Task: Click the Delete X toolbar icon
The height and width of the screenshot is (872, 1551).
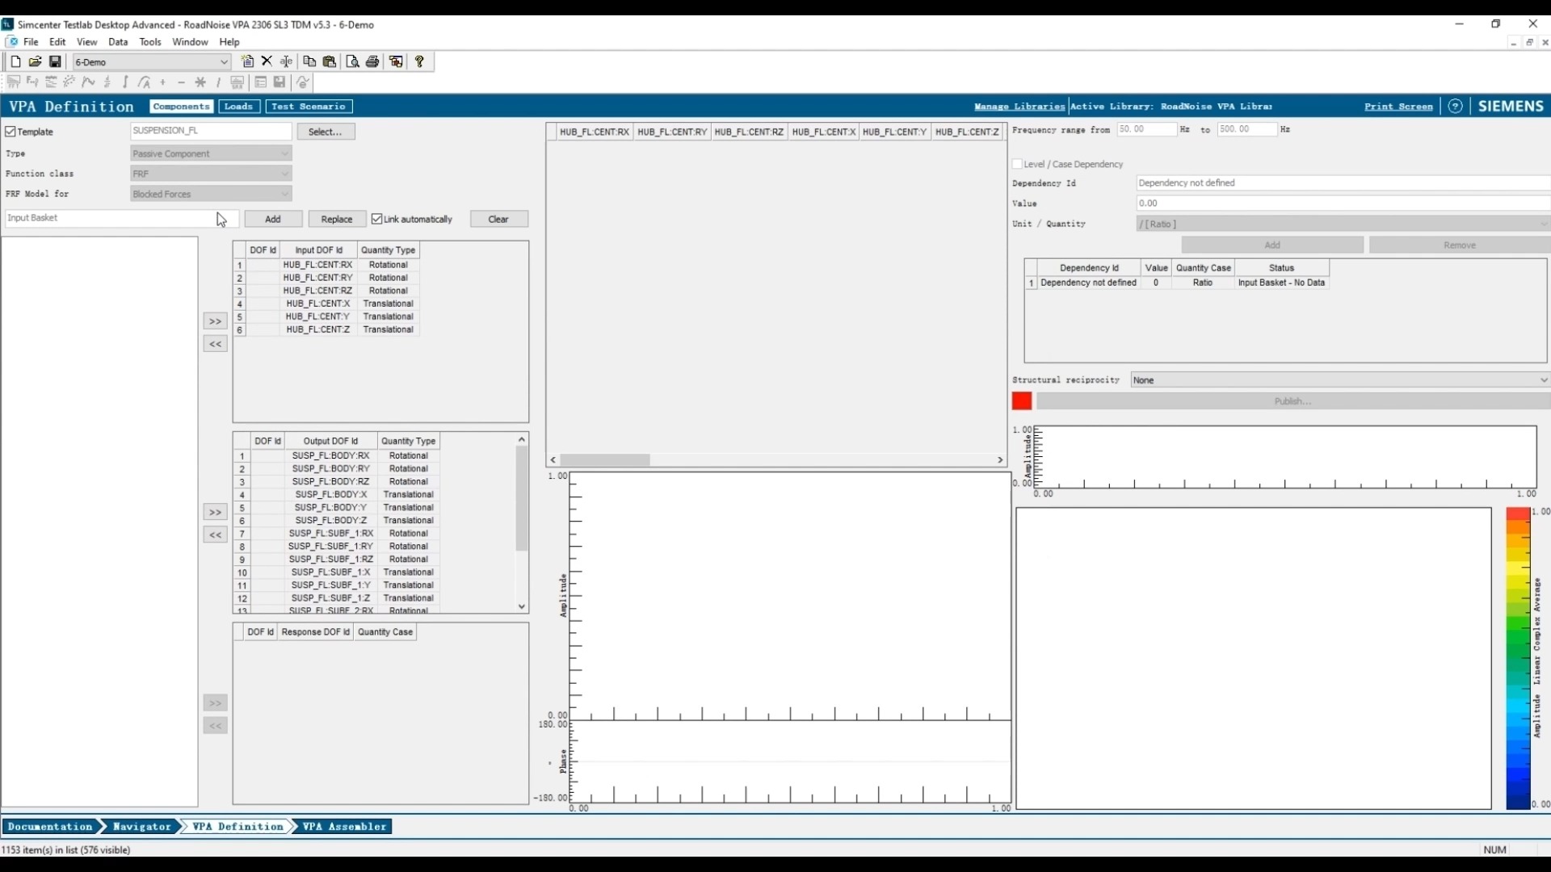Action: [267, 61]
